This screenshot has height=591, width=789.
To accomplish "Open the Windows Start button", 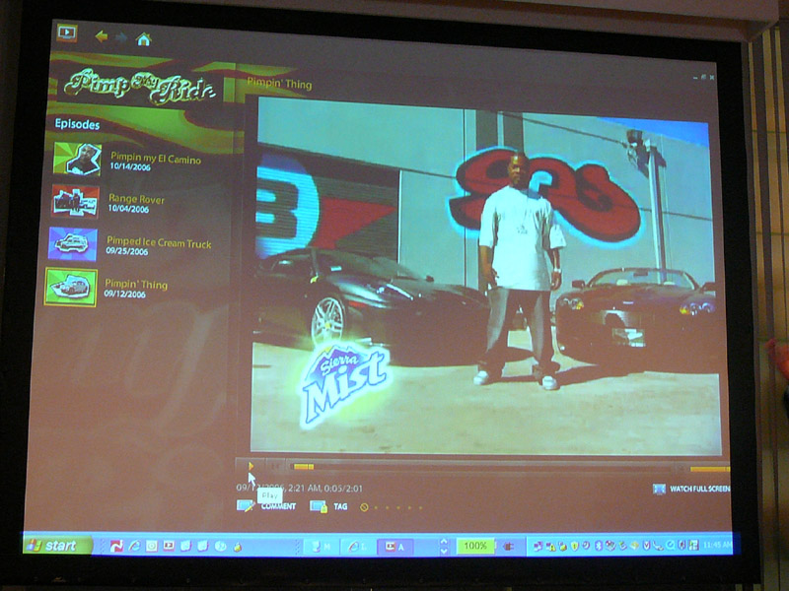I will (x=58, y=546).
